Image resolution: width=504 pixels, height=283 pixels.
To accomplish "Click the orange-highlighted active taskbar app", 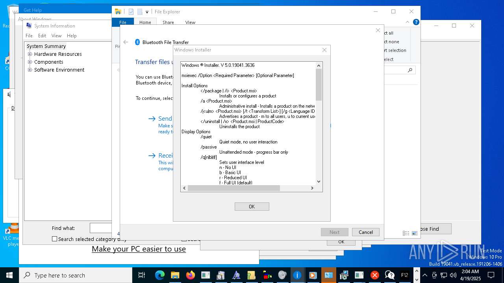I will coord(328,275).
